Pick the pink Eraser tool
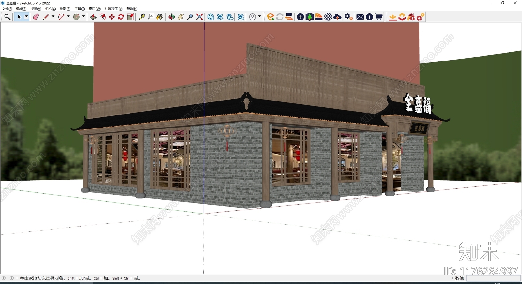 click(x=36, y=17)
